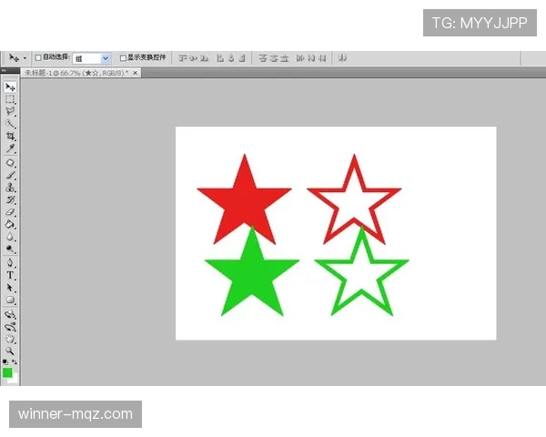Select the History Brush tool

click(x=10, y=199)
